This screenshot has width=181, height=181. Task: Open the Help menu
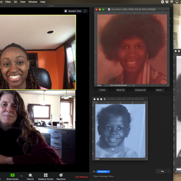click(43, 2)
